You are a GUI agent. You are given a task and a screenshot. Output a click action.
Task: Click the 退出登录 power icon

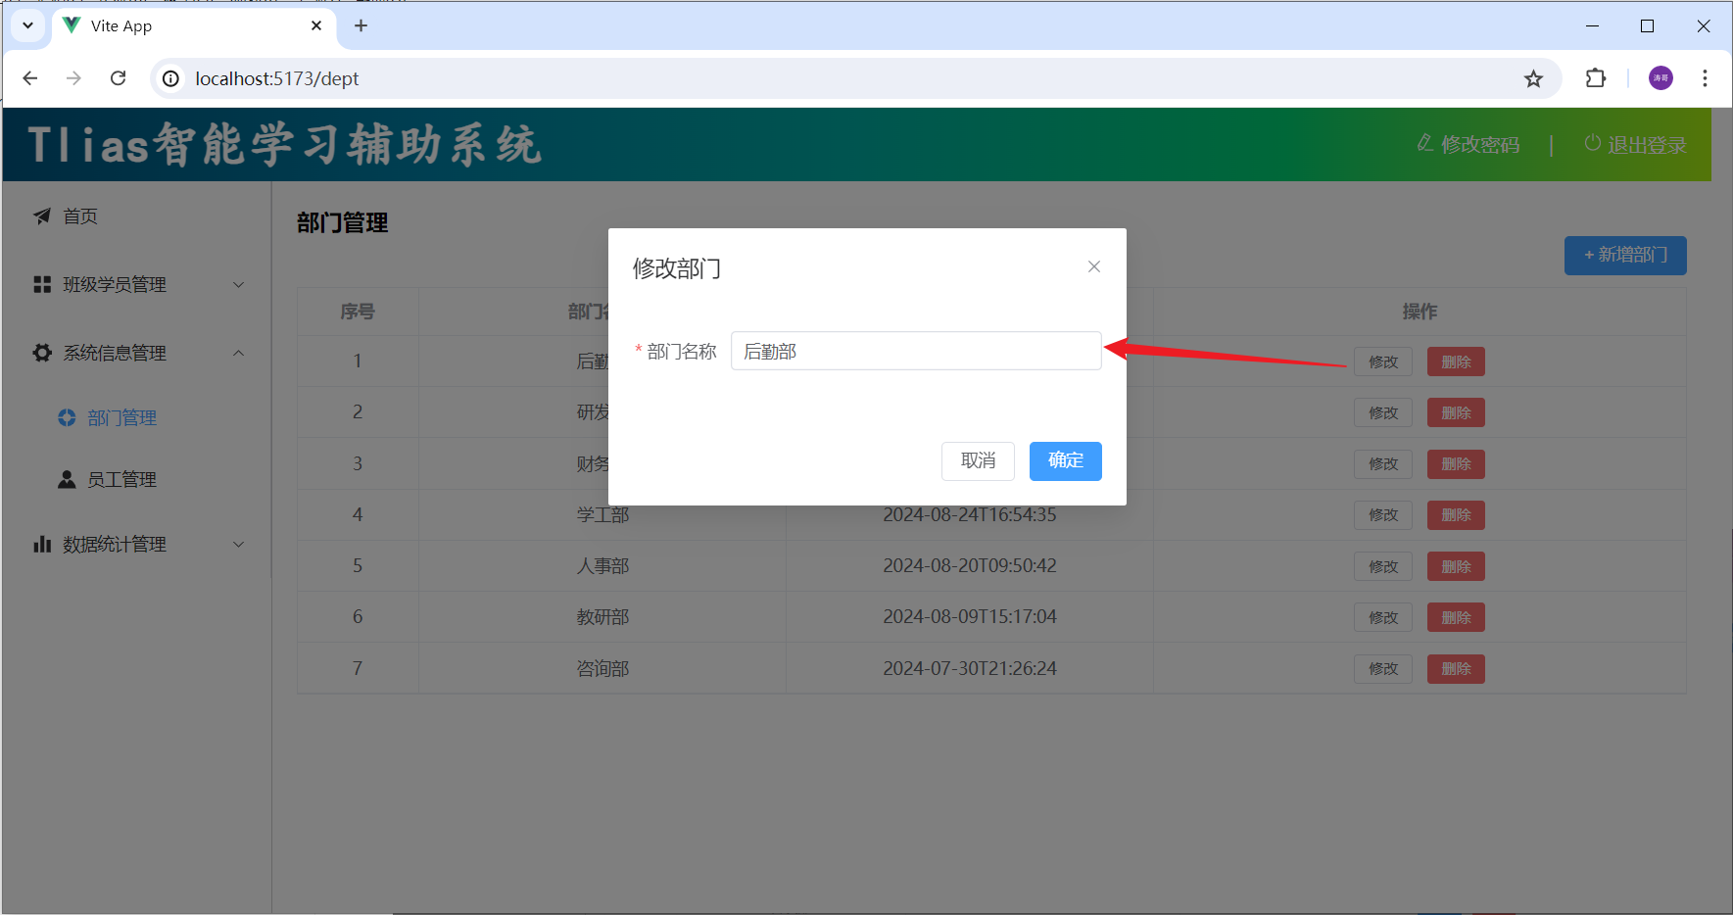coord(1592,143)
